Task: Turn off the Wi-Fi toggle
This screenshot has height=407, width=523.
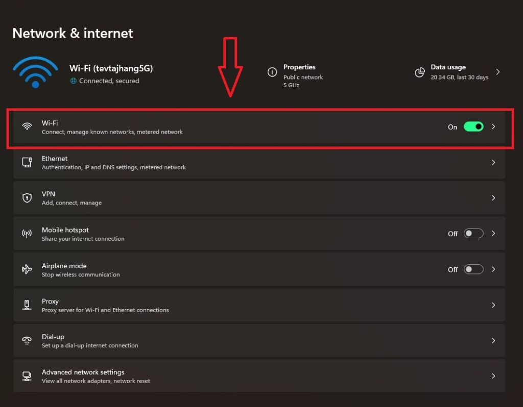Action: [473, 126]
